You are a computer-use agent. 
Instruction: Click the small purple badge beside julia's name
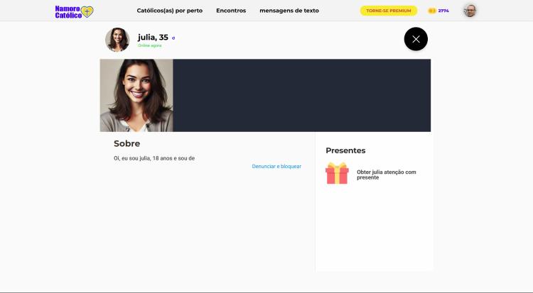click(173, 38)
